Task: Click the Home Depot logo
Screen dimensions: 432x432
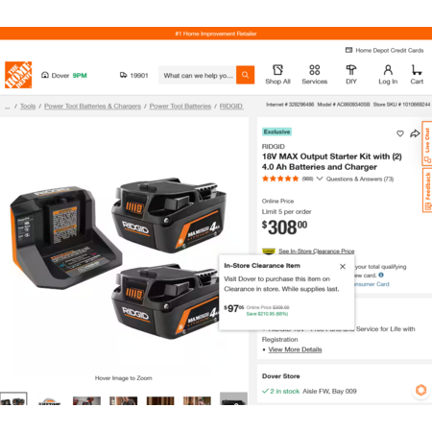Action: click(x=18, y=75)
